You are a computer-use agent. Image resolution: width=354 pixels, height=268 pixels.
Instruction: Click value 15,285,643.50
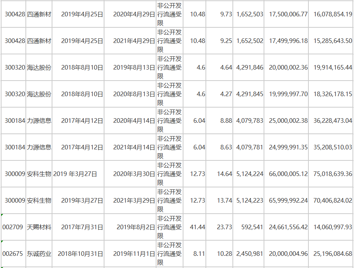click(x=331, y=41)
